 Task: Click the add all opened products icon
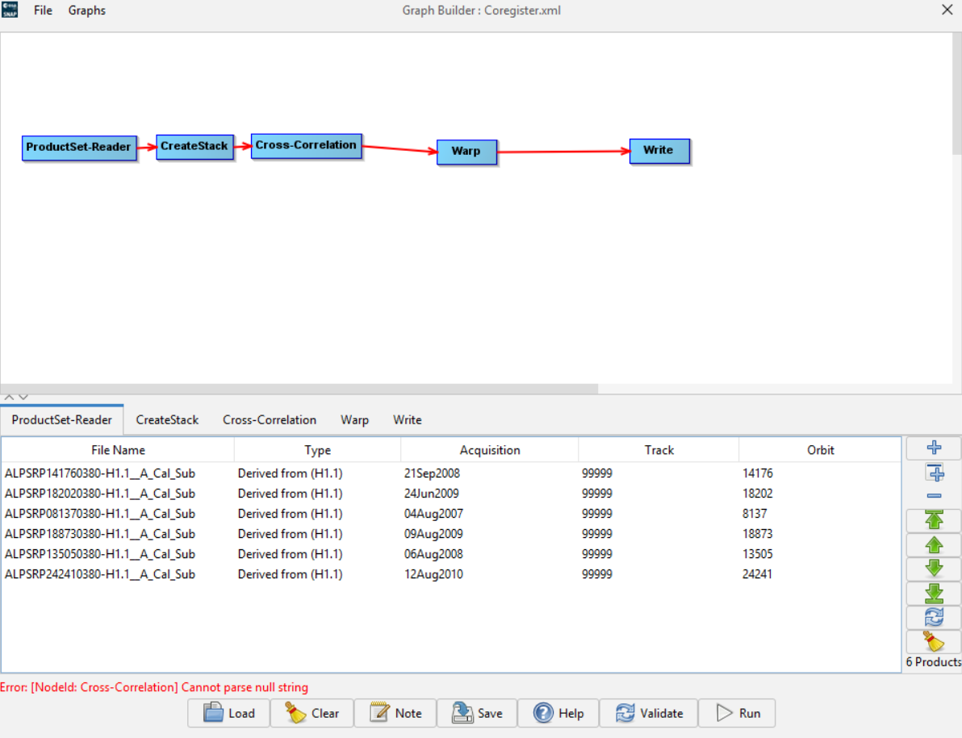934,473
